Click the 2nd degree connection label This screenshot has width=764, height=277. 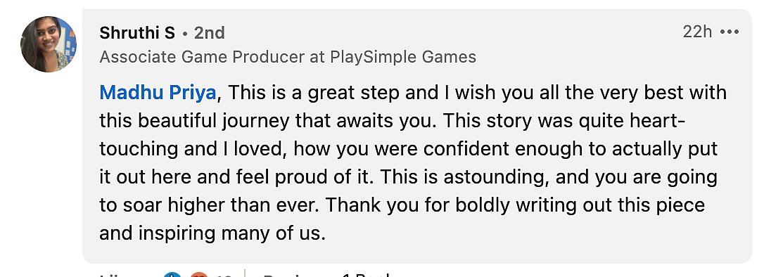(x=210, y=33)
